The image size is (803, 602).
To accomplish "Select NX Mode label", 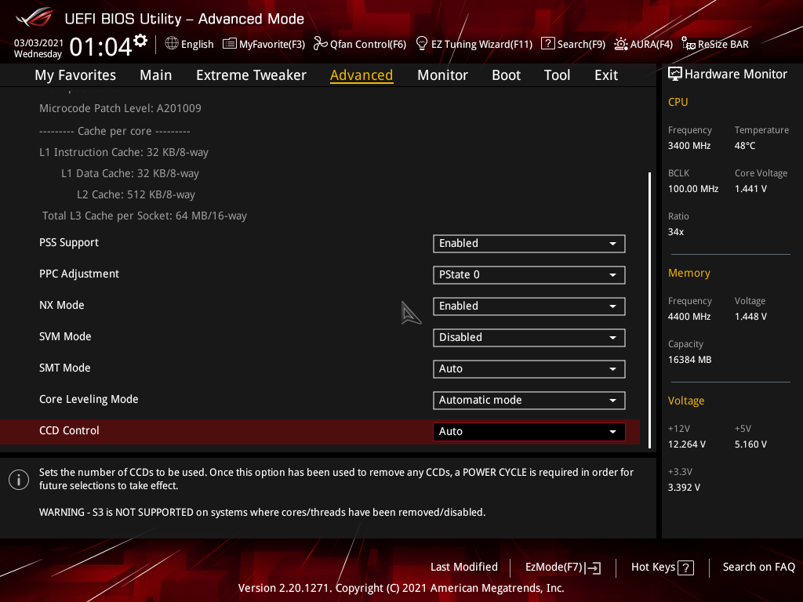I will (x=61, y=305).
